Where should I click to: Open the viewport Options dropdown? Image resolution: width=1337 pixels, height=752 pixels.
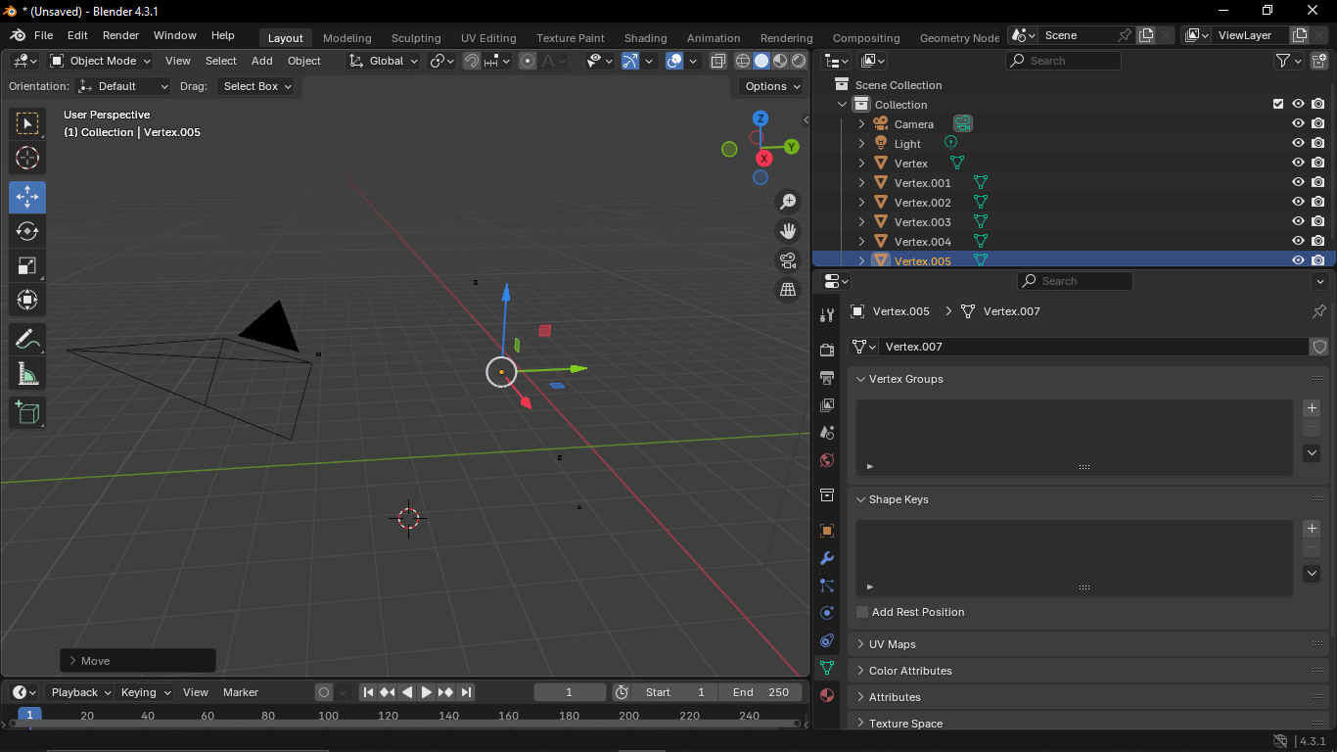(770, 86)
